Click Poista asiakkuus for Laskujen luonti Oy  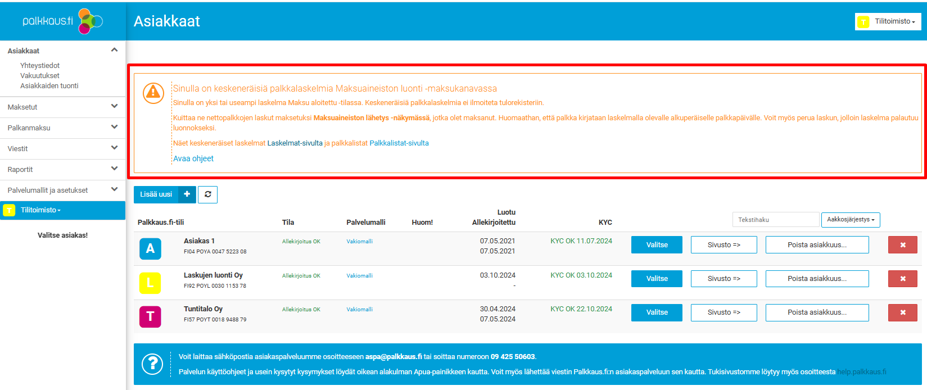(x=817, y=279)
